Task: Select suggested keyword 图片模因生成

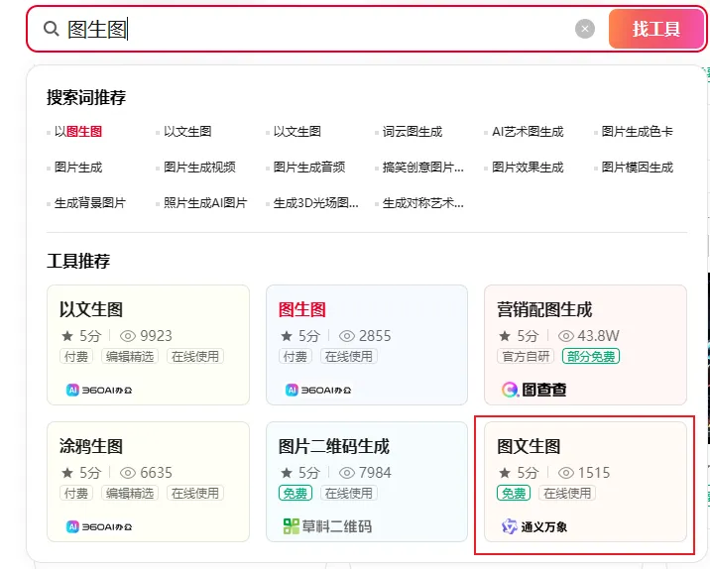Action: [637, 168]
